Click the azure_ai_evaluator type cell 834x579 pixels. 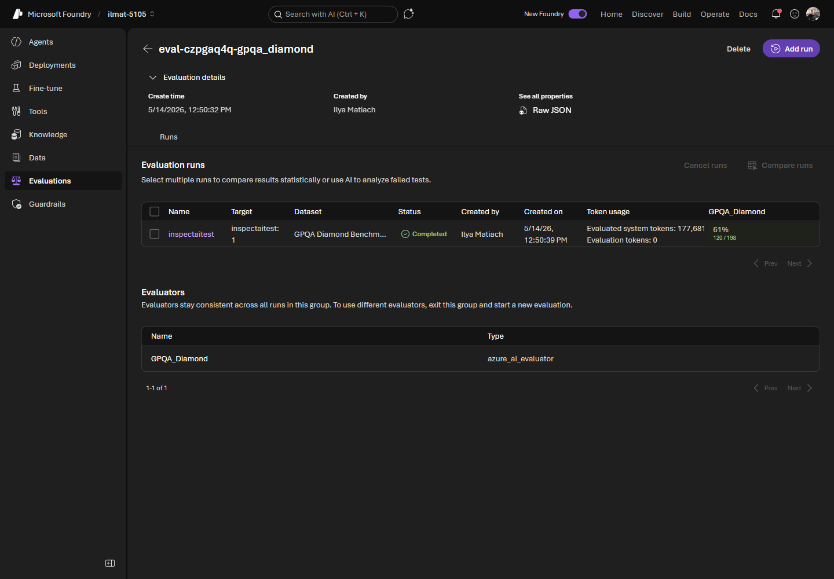click(520, 359)
